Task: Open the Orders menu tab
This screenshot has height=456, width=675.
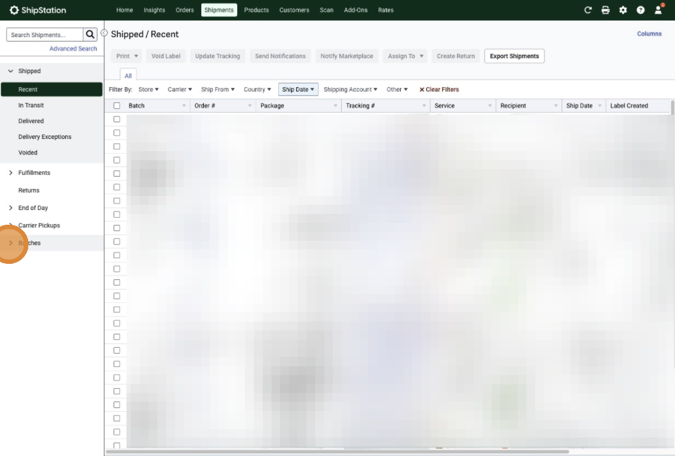Action: pyautogui.click(x=185, y=10)
